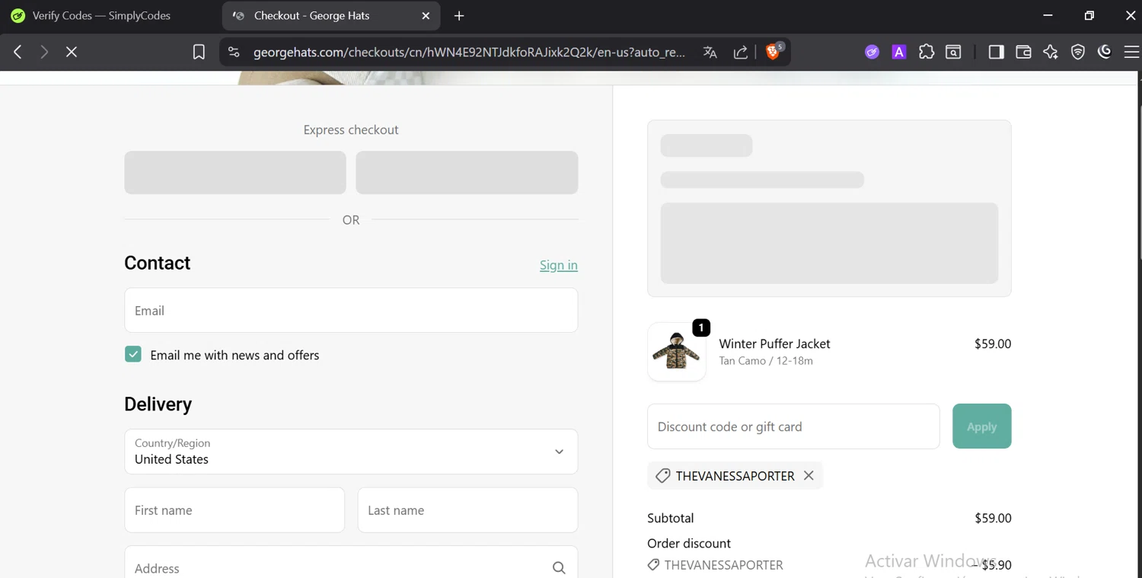This screenshot has width=1142, height=578.
Task: Click the Order discount label
Action: point(689,543)
